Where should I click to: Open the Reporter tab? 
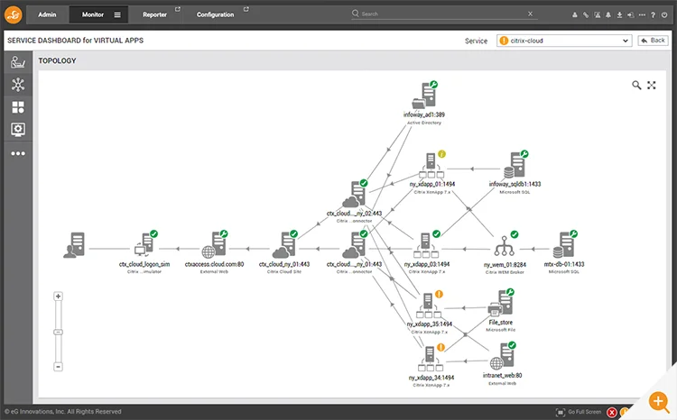pos(154,14)
